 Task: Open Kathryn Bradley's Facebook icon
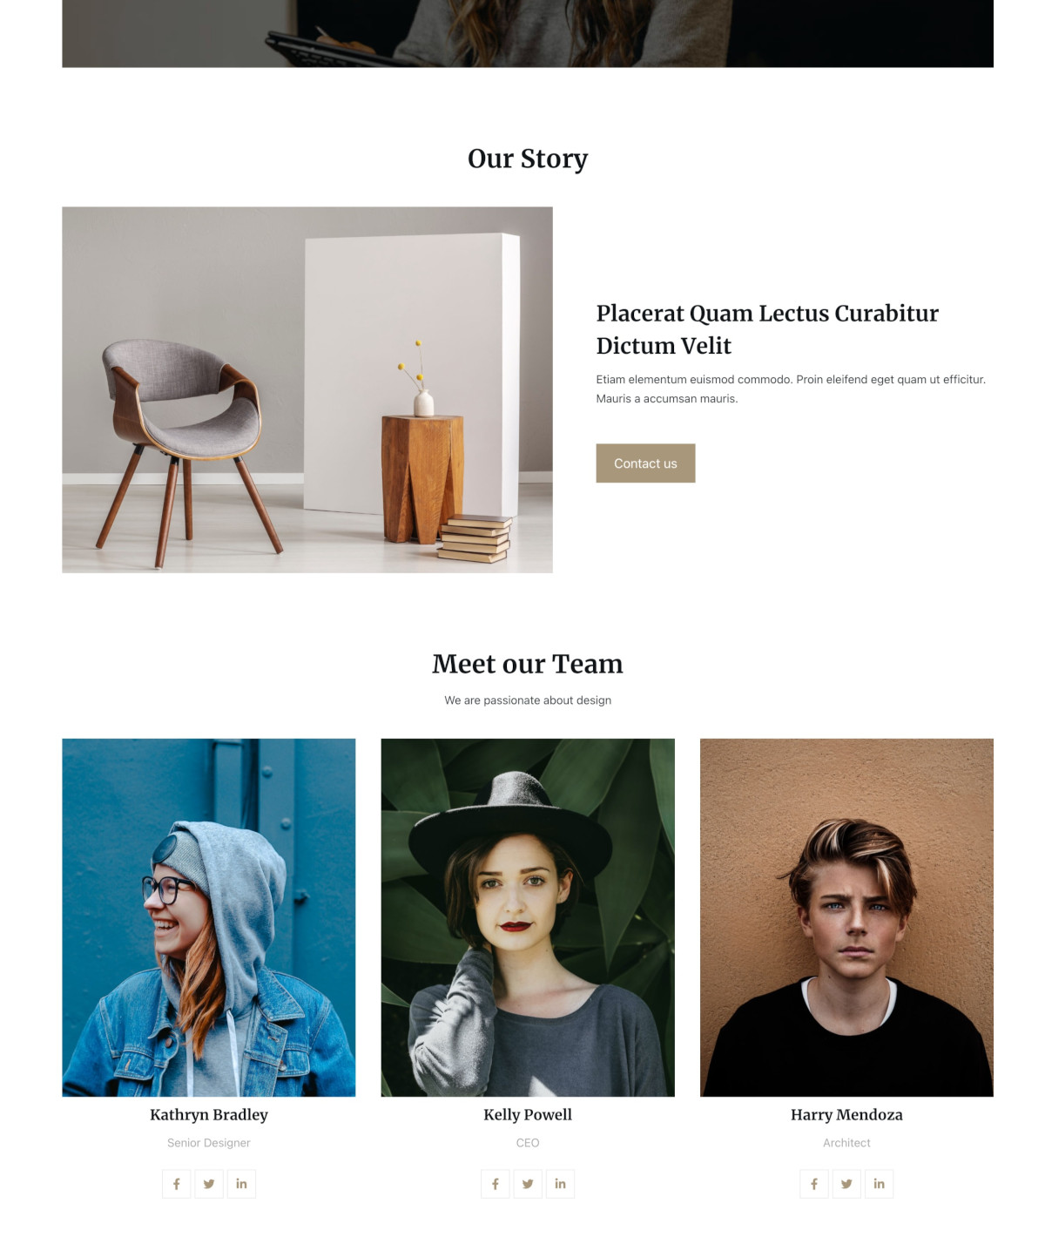176,1184
